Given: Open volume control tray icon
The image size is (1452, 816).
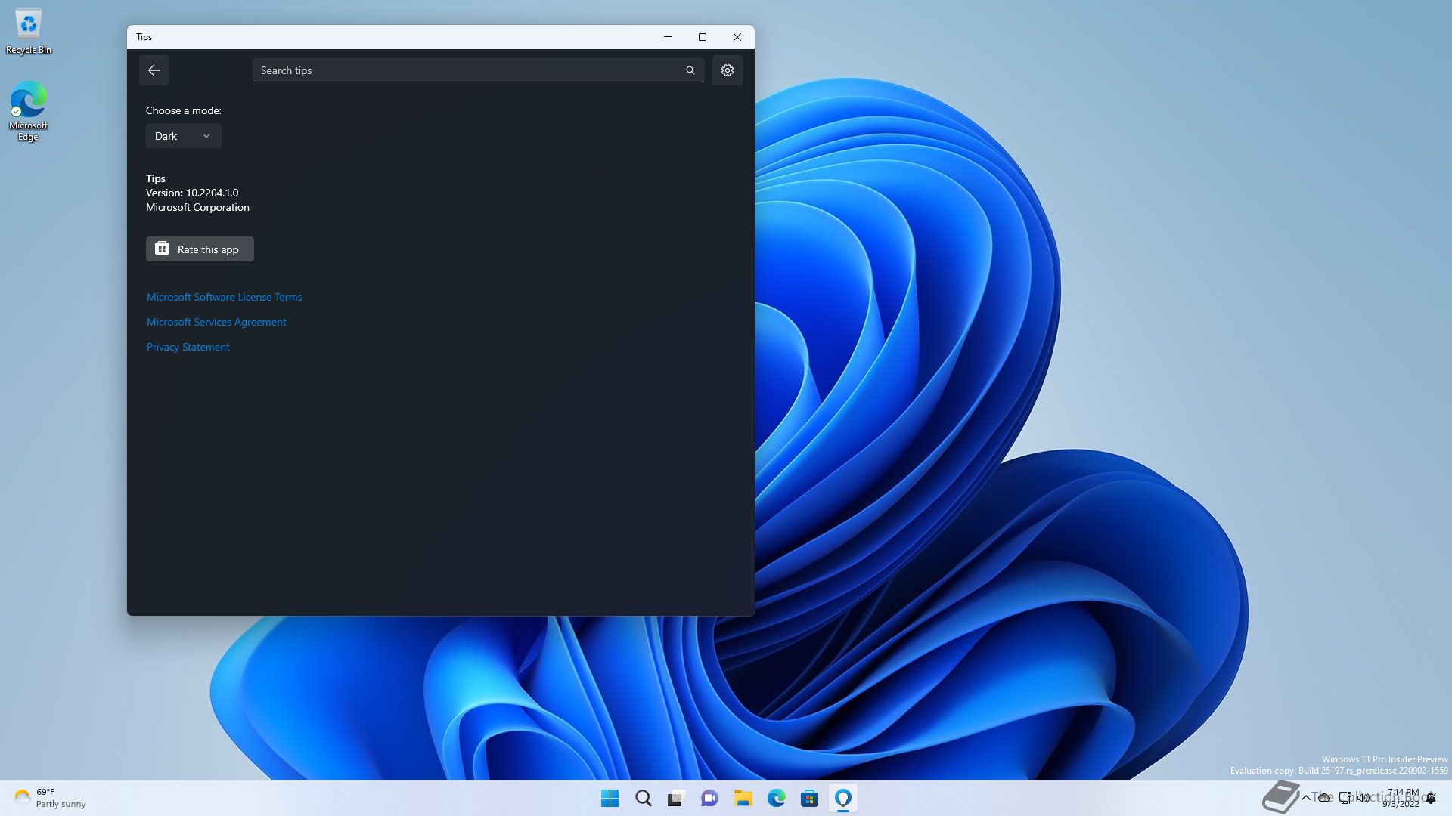Looking at the screenshot, I should pyautogui.click(x=1364, y=798).
